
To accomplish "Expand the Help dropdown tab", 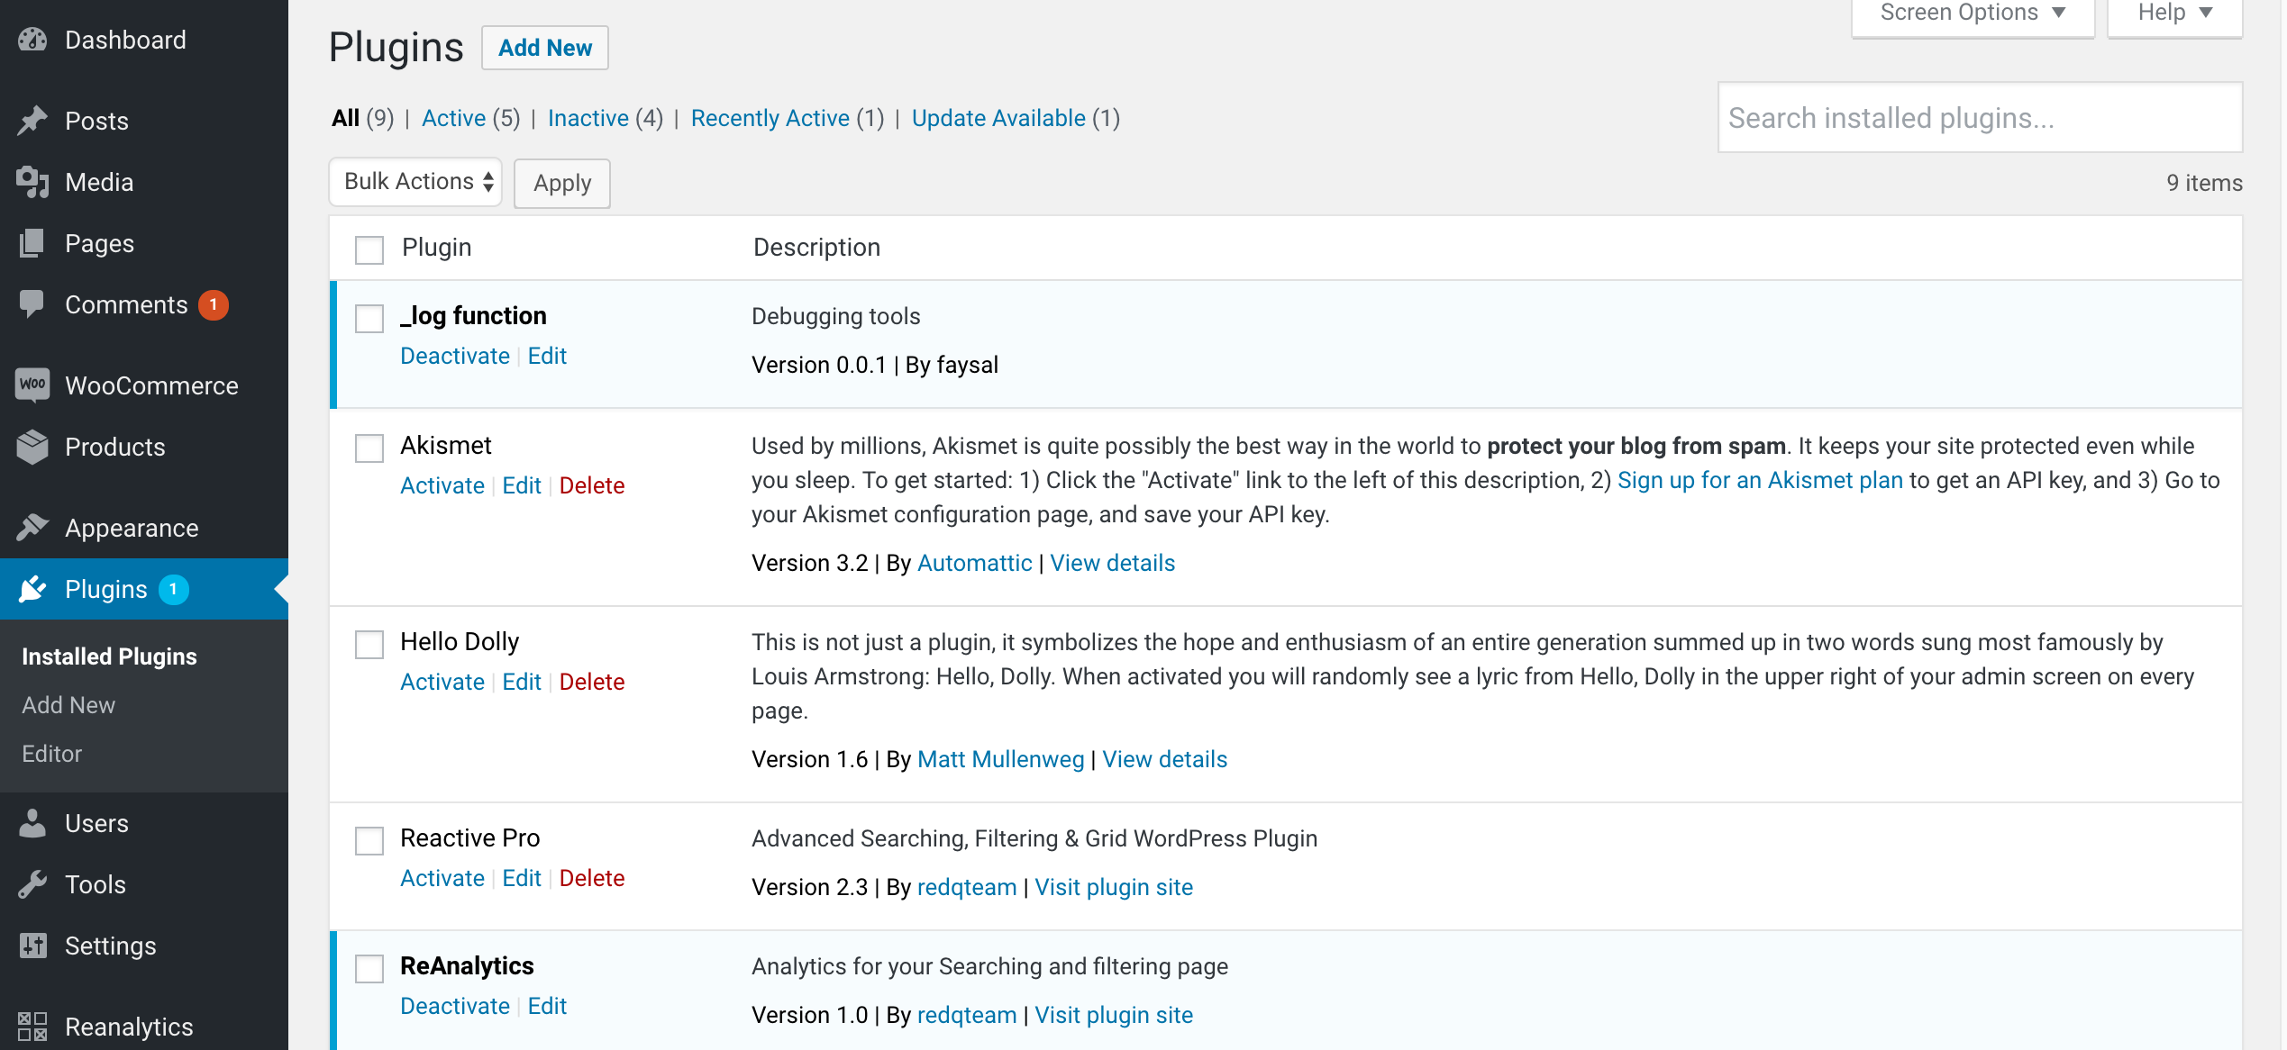I will pos(2173,14).
